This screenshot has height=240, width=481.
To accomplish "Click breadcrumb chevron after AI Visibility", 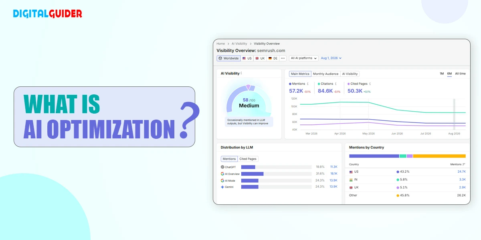I will 251,44.
